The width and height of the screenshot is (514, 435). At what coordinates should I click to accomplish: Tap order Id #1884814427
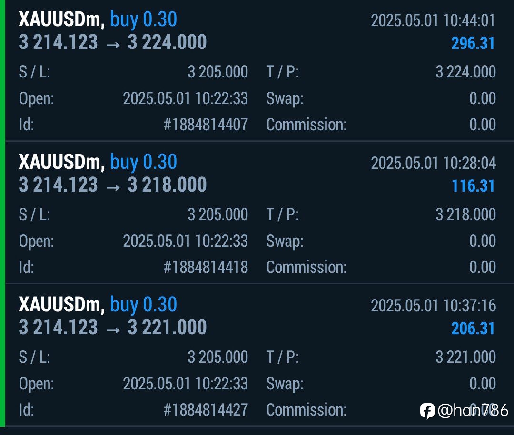206,410
